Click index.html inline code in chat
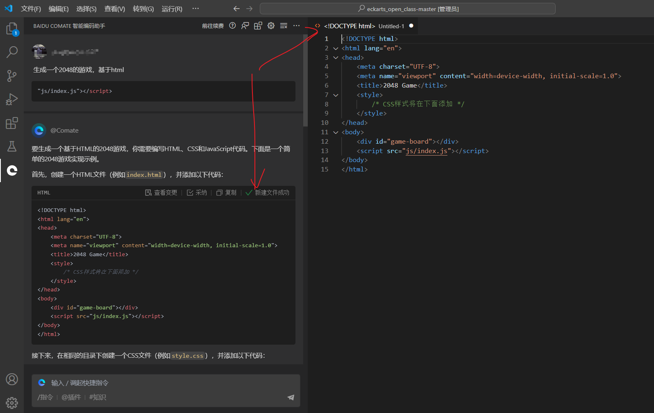Viewport: 654px width, 413px height. point(144,175)
